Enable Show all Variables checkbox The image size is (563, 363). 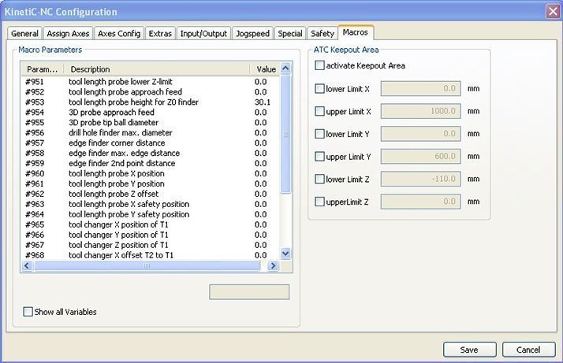click(x=28, y=311)
